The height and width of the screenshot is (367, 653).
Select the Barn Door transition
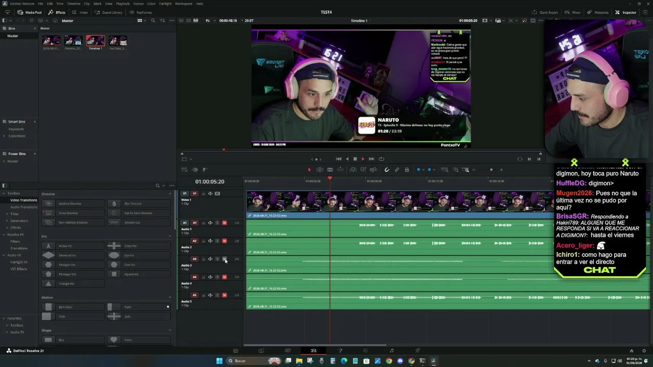pos(74,307)
